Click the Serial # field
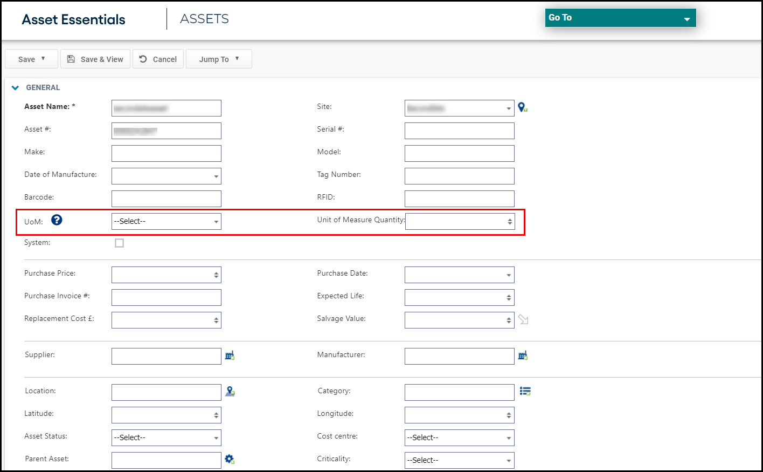This screenshot has height=472, width=763. [x=460, y=131]
